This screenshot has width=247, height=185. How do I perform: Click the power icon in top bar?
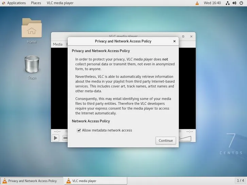click(x=241, y=3)
